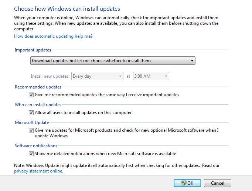
Task: Confirm the settings with the OK button
Action: (187, 183)
